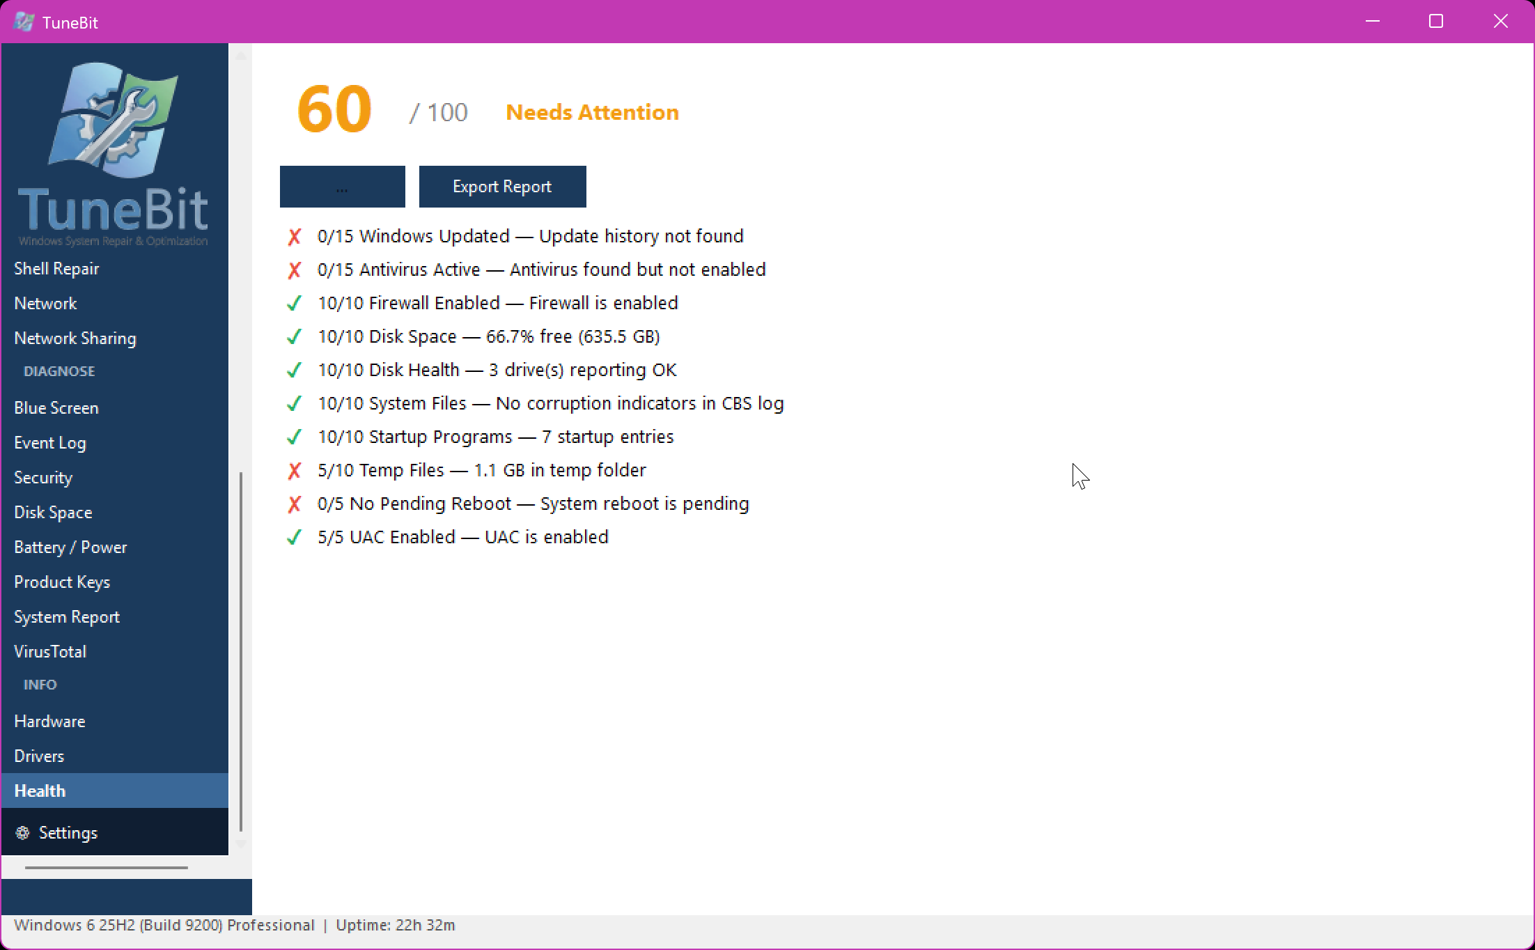Open the Network section
This screenshot has width=1535, height=950.
coord(115,304)
